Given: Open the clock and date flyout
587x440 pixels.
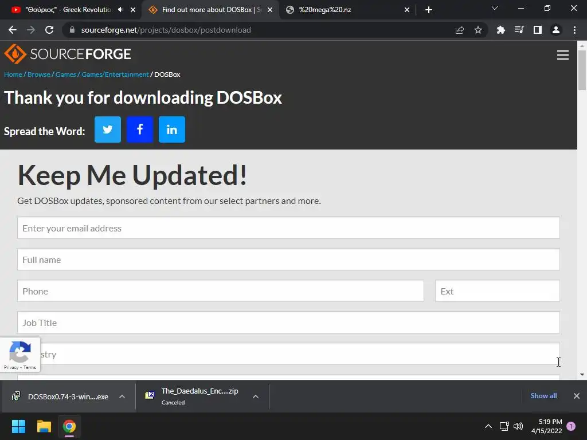Looking at the screenshot, I should (x=546, y=426).
